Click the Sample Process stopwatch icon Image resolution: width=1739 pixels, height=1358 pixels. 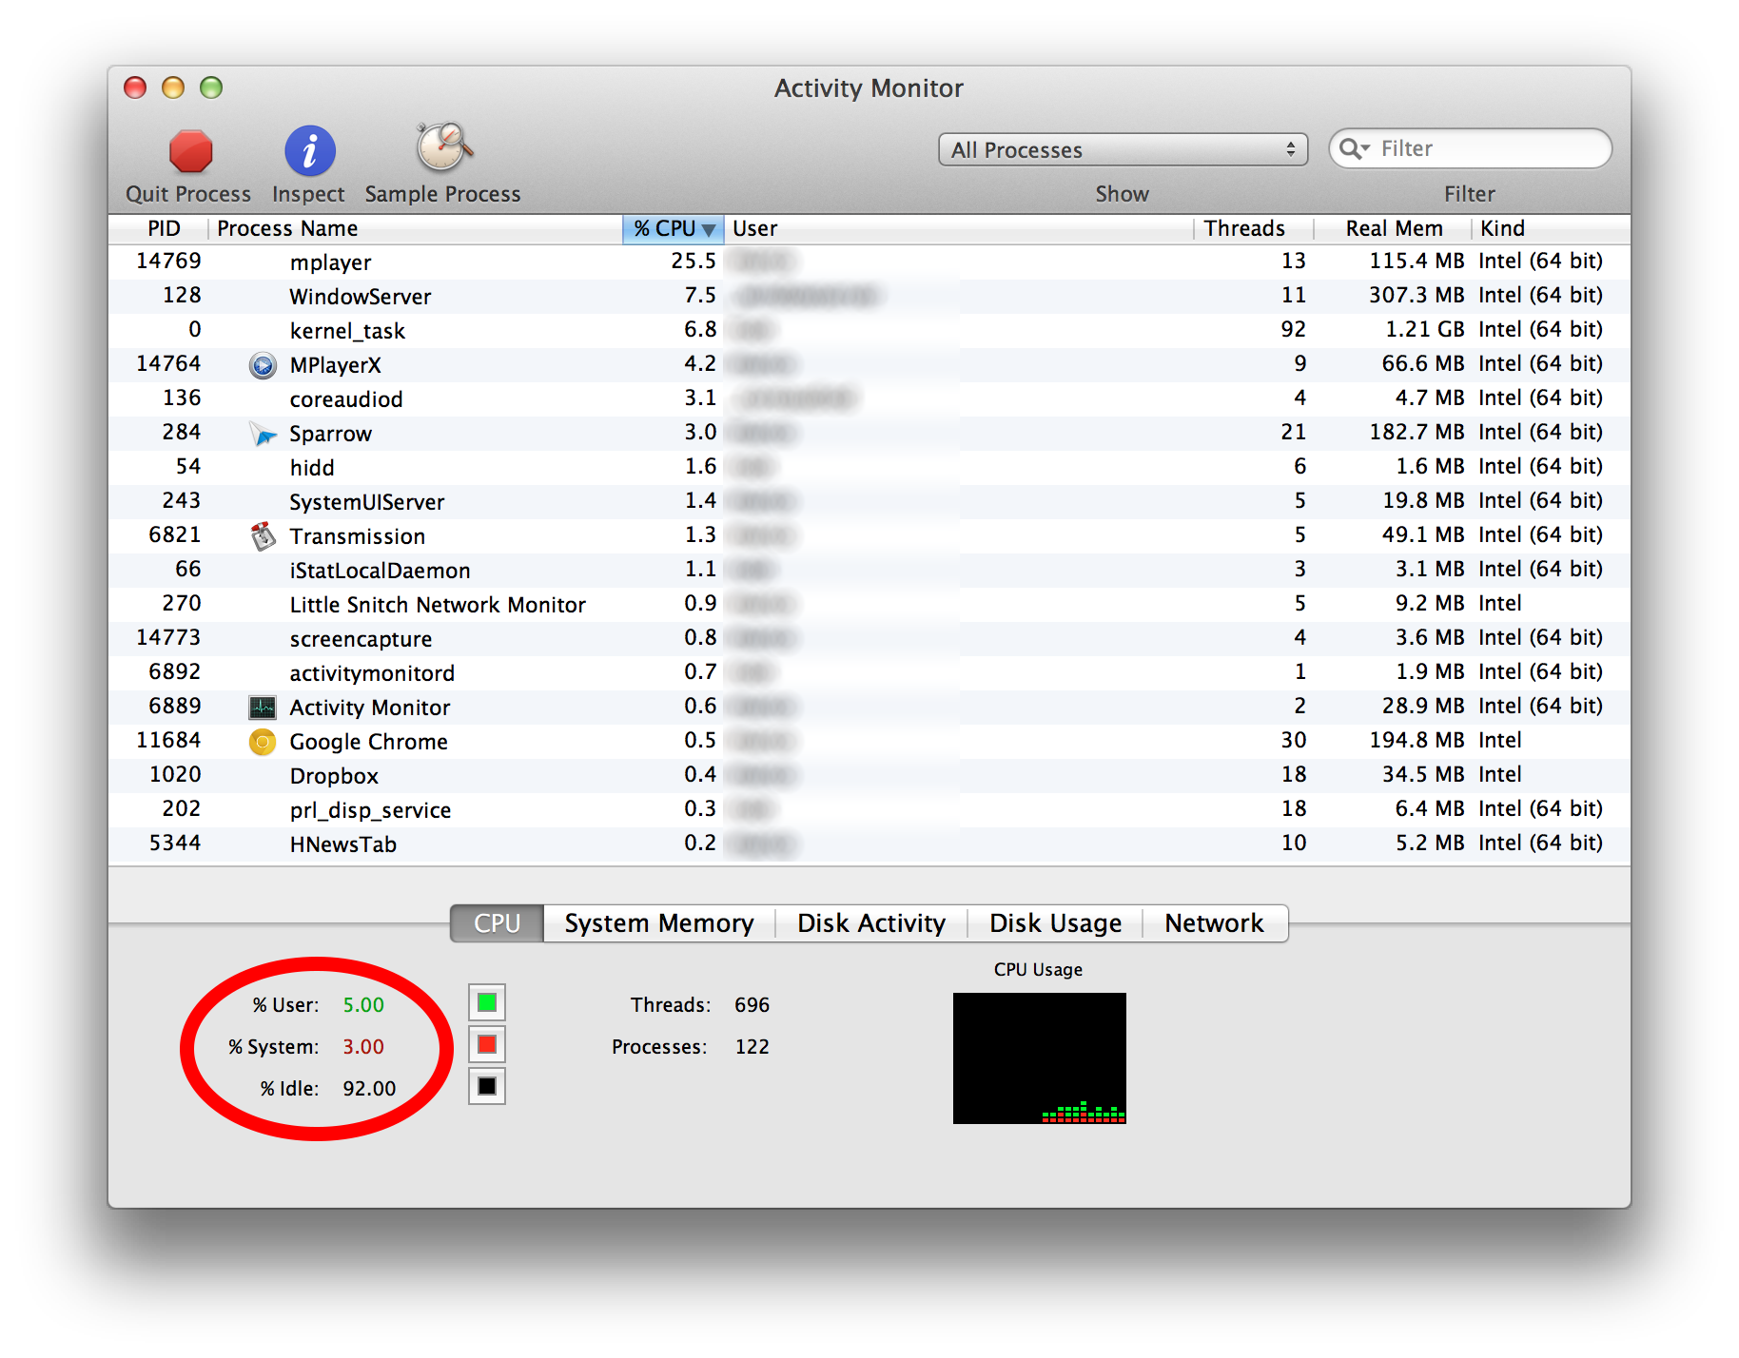pos(443,147)
